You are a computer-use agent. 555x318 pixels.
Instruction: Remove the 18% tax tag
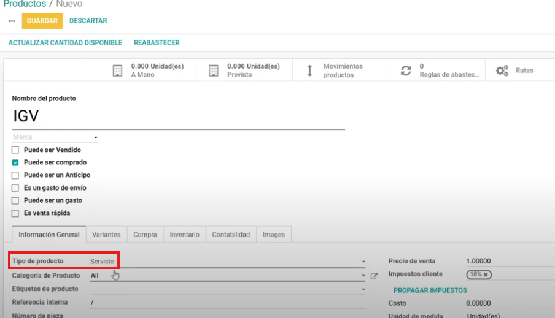click(x=486, y=274)
